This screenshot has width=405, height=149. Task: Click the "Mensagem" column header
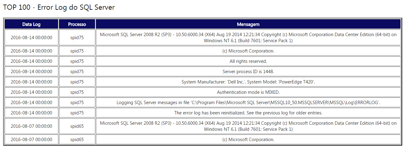coord(248,24)
